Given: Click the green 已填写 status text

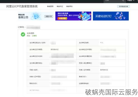Looking at the screenshot, I should tap(34, 36).
